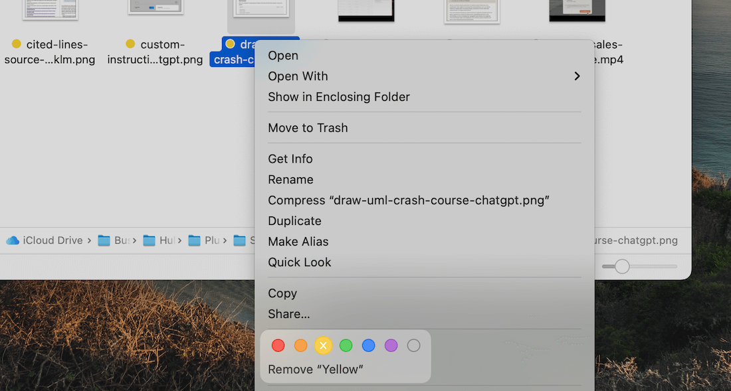The height and width of the screenshot is (391, 731).
Task: Click the red tag color dot
Action: point(278,345)
